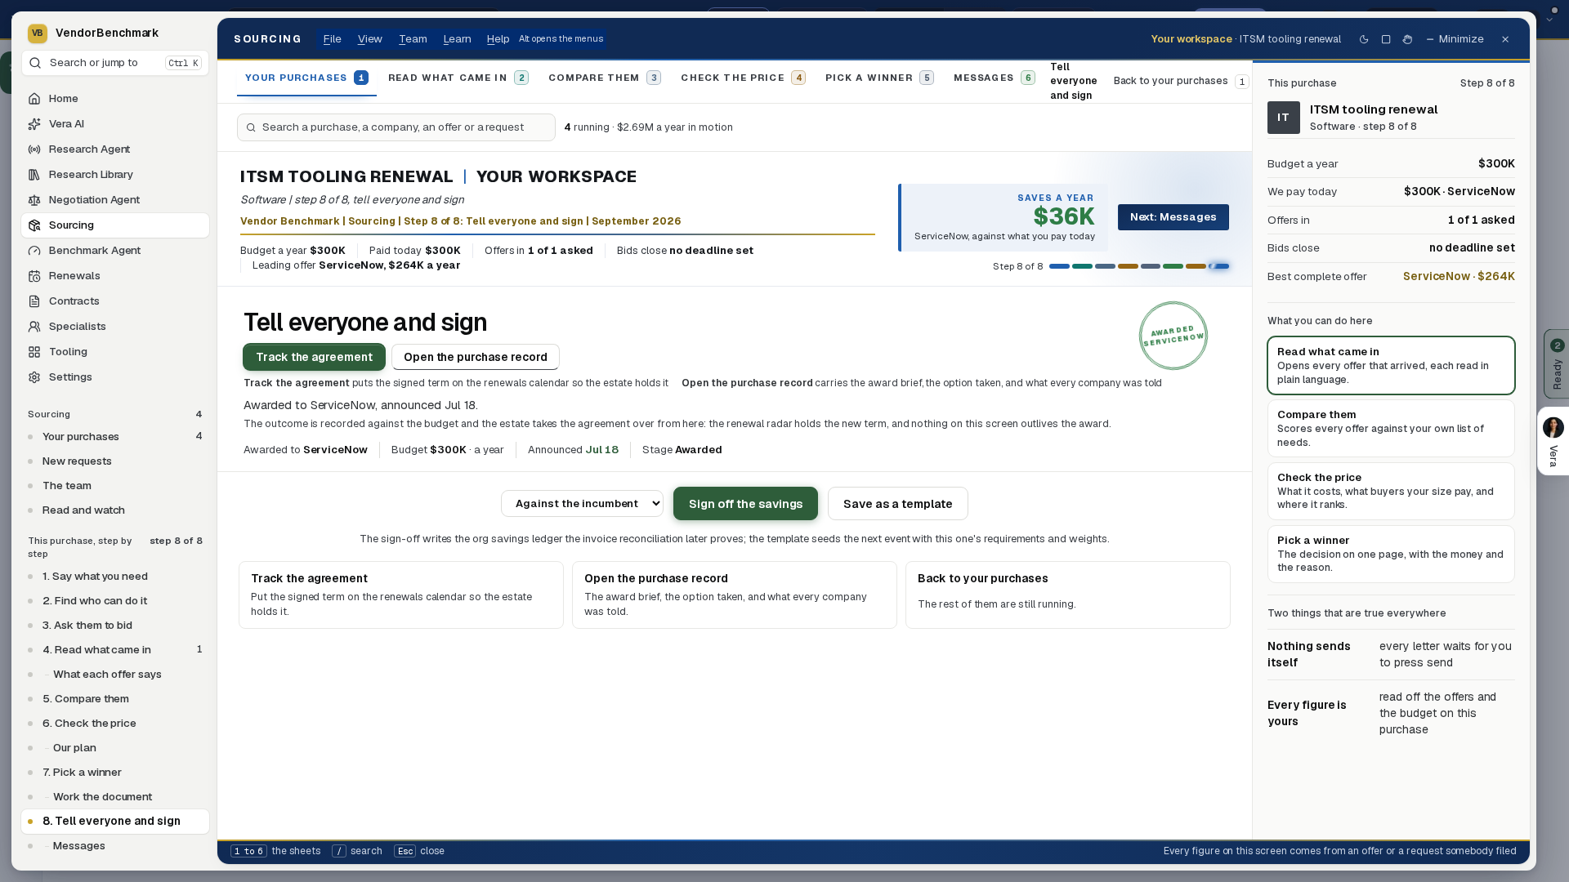Focus the purchase search input field
Screen dimensions: 1569x882
(x=396, y=127)
